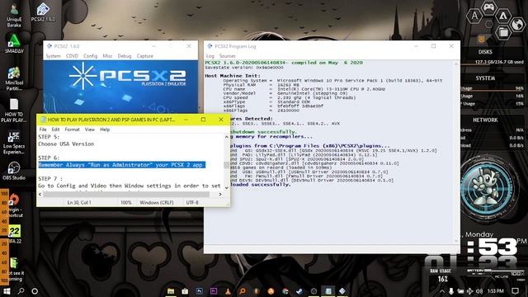Maximize the PCSX2 Program Log window
This screenshot has height=297, width=528.
tap(433, 46)
